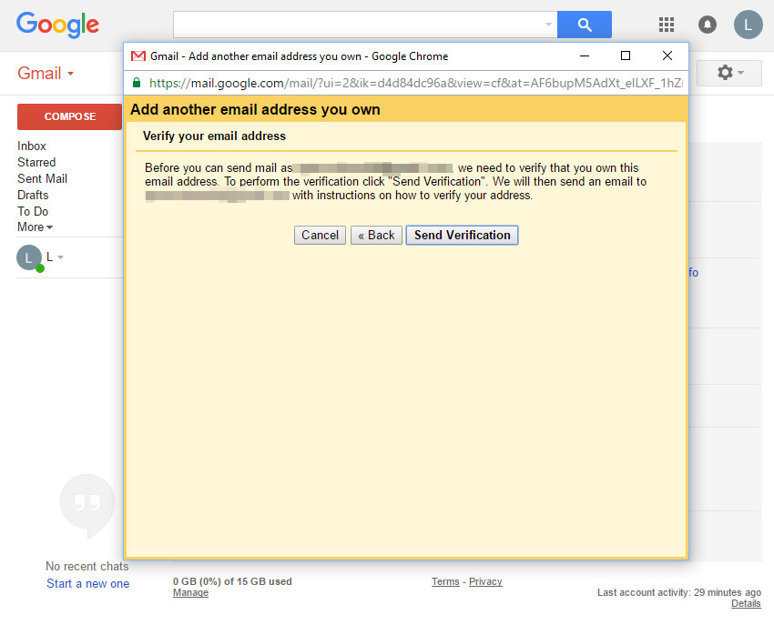Click the Manage storage link

(190, 592)
